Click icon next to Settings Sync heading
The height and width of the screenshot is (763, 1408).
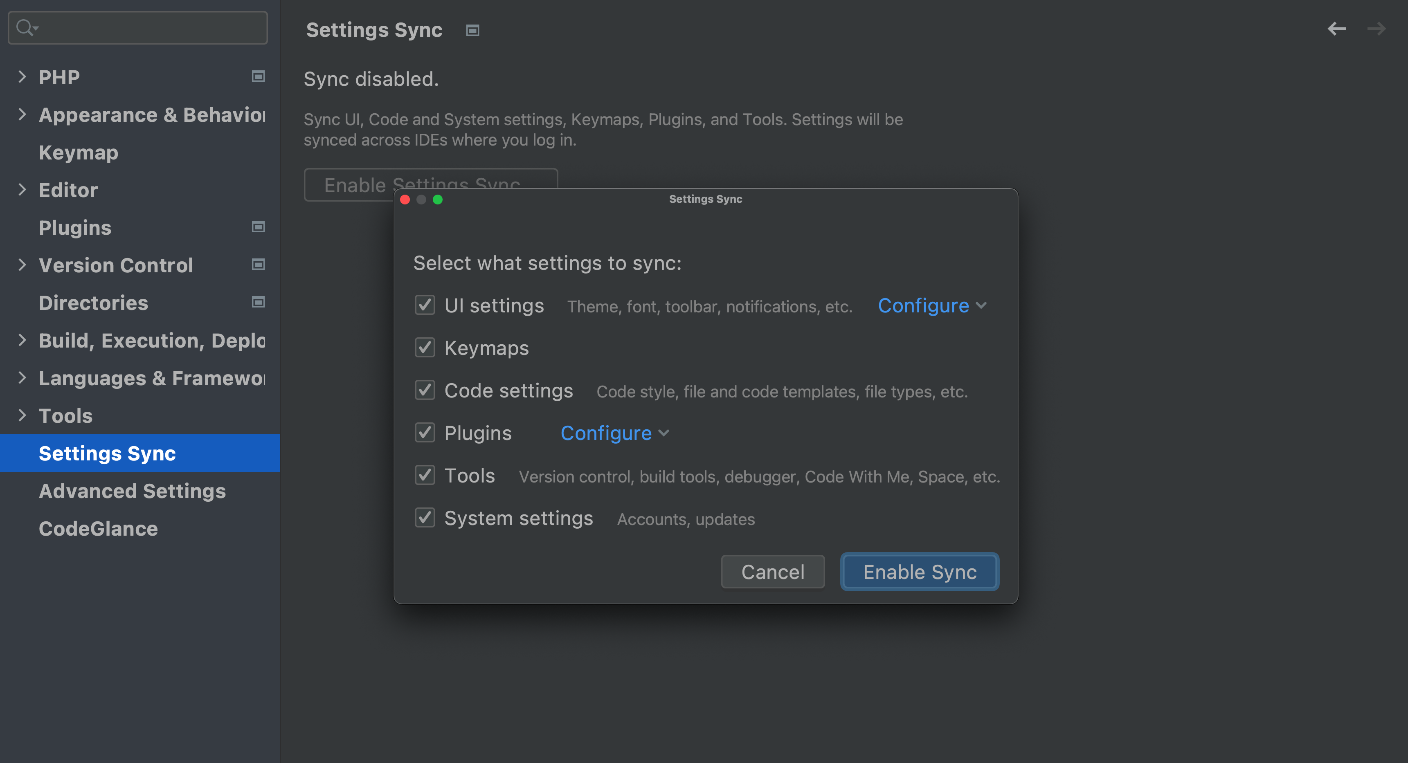coord(472,31)
